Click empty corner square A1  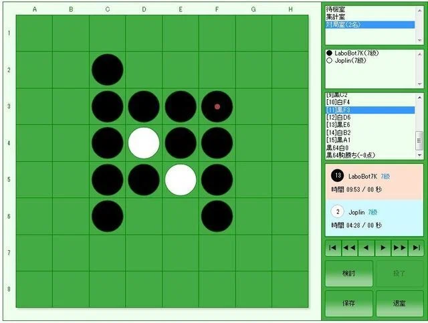tap(34, 33)
